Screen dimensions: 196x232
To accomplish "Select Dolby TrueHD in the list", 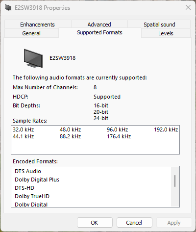I will point(32,196).
